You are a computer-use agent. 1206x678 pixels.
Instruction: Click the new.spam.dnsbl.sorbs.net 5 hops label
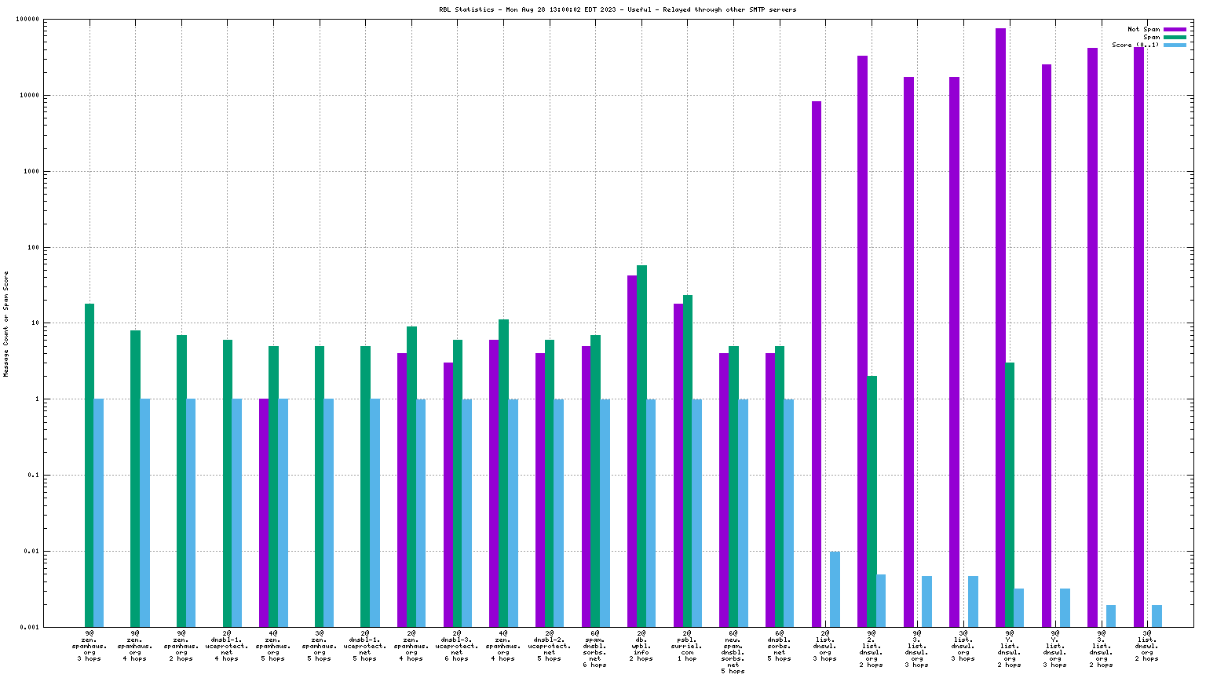(733, 651)
